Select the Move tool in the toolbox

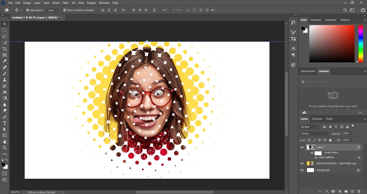pyautogui.click(x=5, y=24)
